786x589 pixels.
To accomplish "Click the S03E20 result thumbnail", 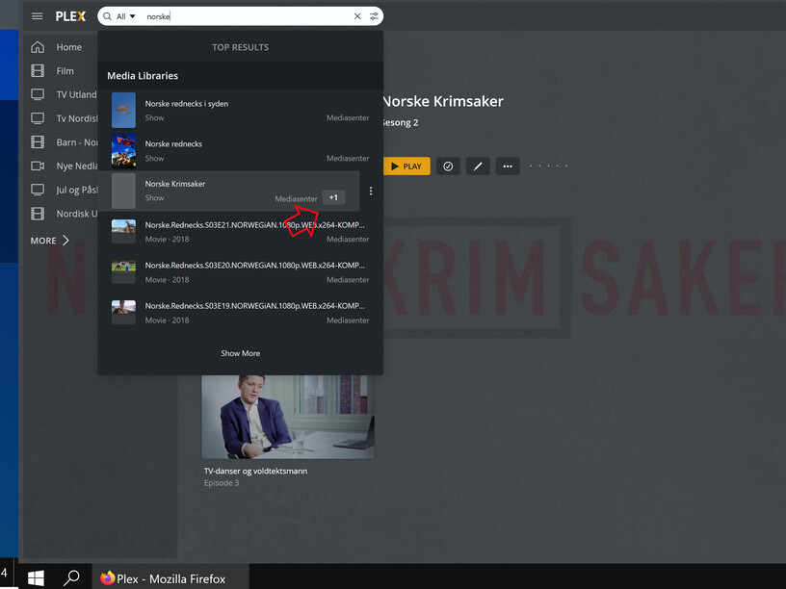I will click(123, 272).
